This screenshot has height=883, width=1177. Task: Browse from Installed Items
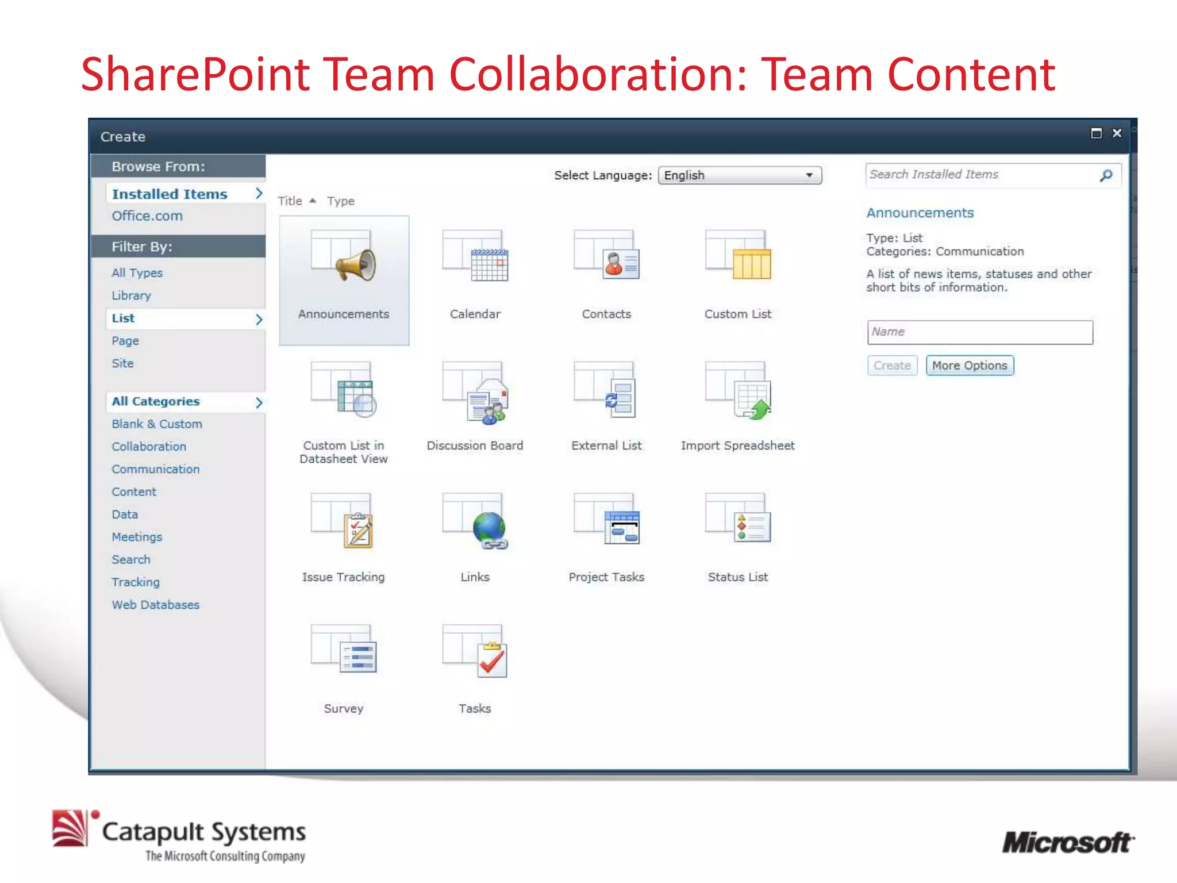pos(185,194)
